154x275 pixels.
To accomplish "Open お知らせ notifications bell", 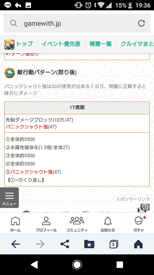I will tap(108, 224).
